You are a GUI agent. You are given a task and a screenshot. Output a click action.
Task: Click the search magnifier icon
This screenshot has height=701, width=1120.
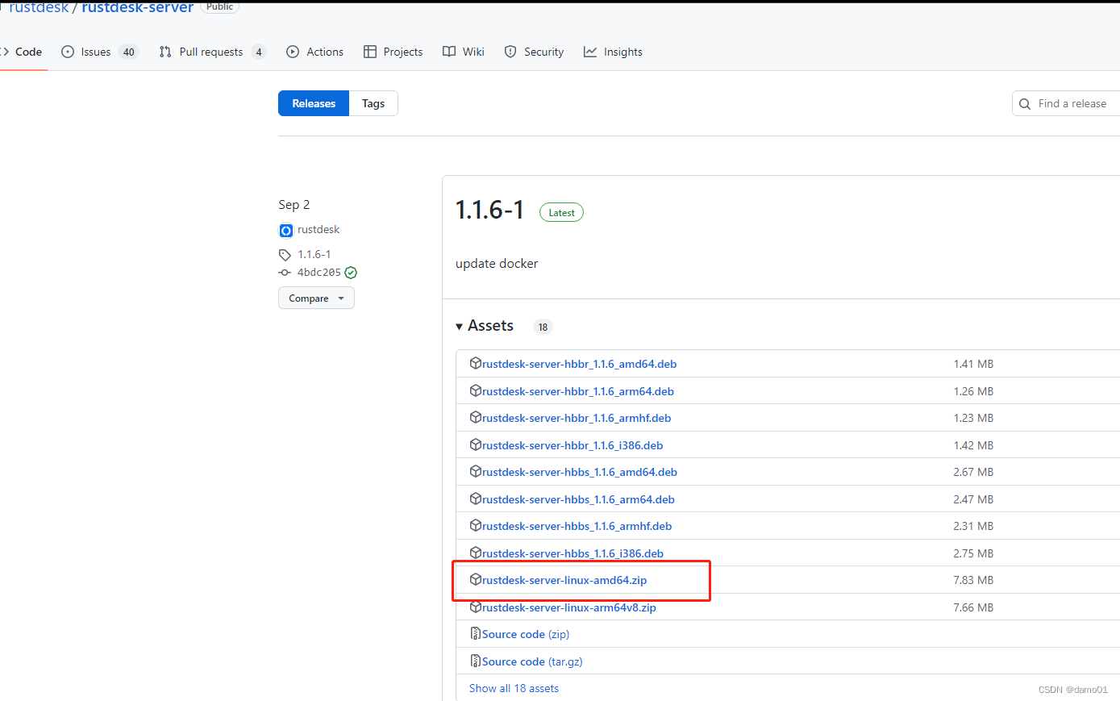1025,104
